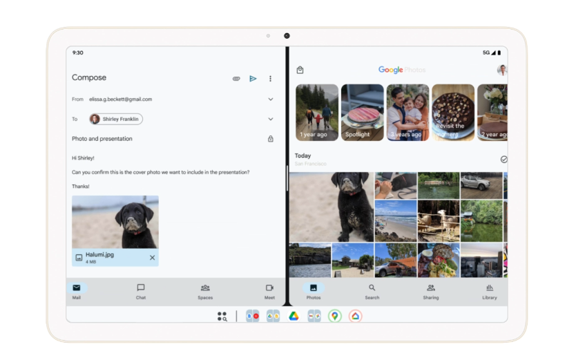
Task: Open the Spaces tab
Action: 205,292
